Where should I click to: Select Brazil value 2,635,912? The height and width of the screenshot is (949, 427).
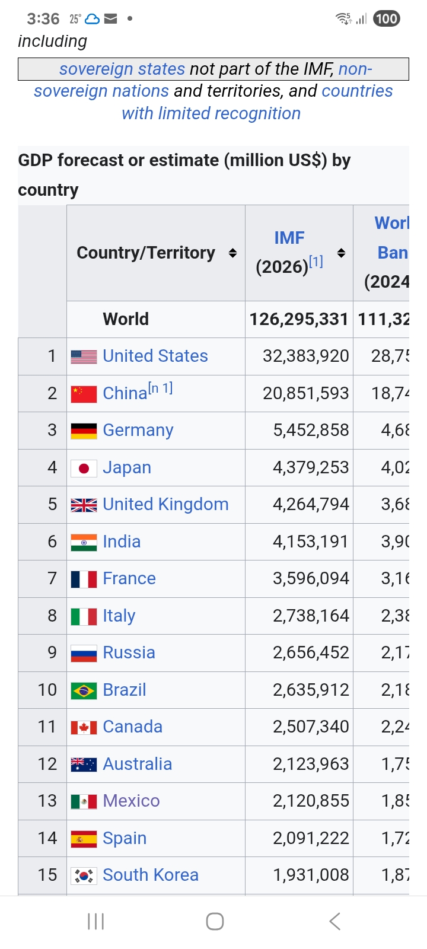(x=299, y=690)
